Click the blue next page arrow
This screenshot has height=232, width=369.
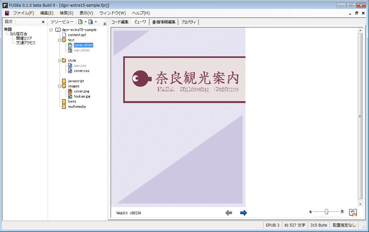coord(244,213)
